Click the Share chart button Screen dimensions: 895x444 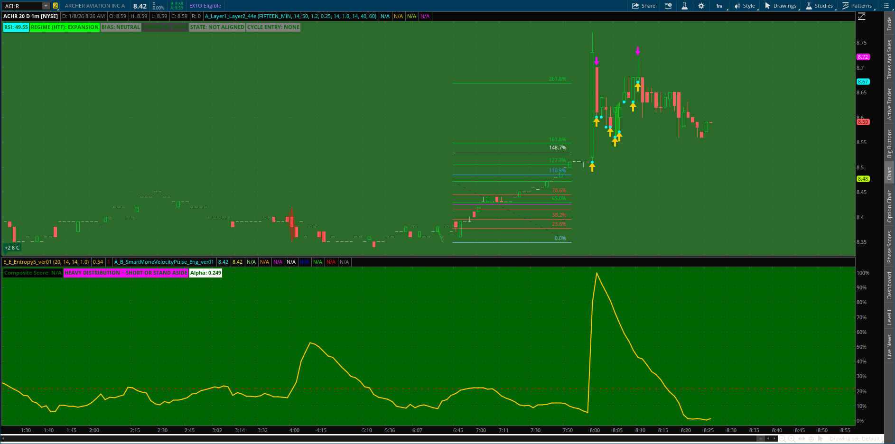[643, 6]
